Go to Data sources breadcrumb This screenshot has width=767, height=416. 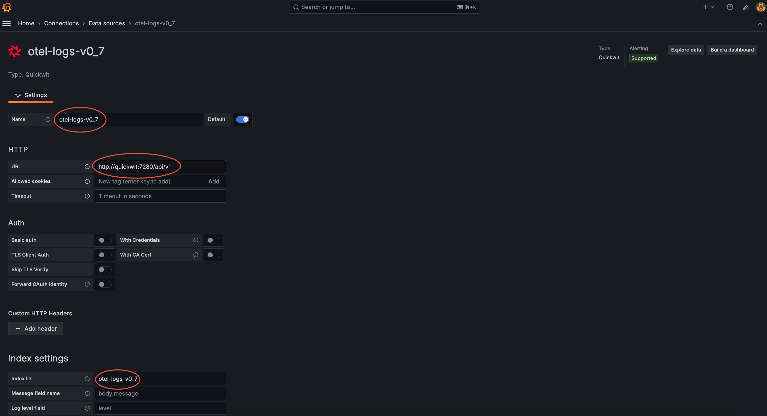click(107, 23)
